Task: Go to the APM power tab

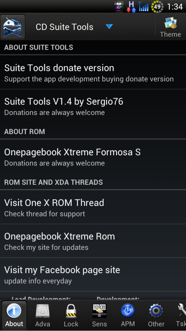Action: pyautogui.click(x=128, y=315)
